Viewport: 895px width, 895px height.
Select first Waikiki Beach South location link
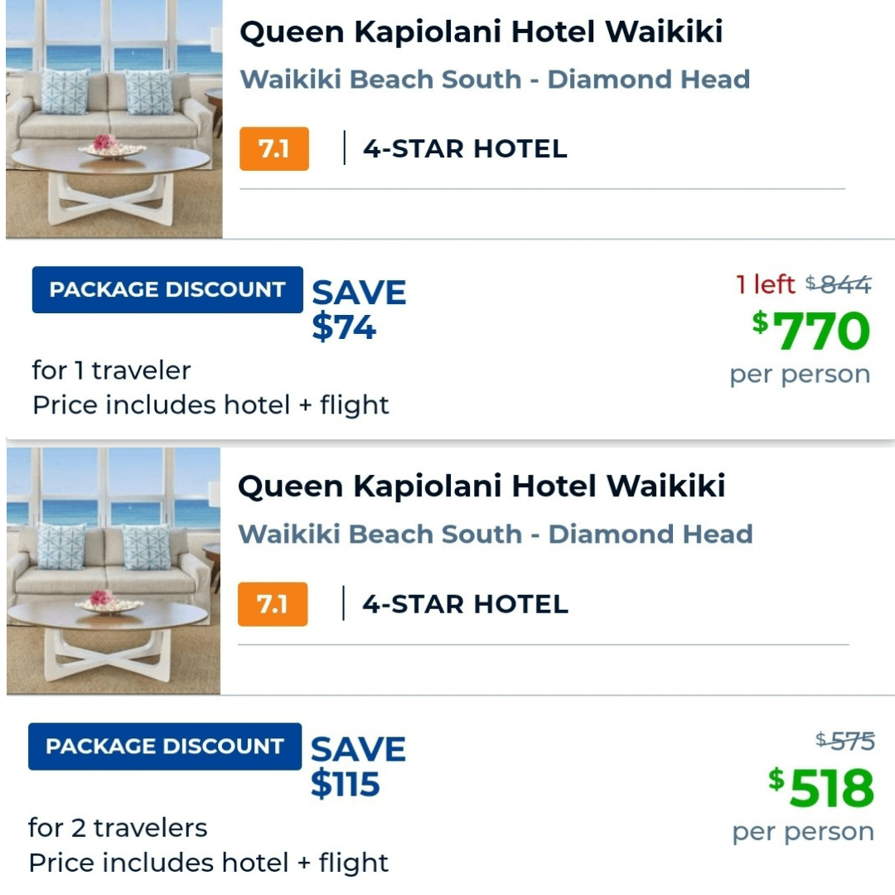[x=495, y=80]
